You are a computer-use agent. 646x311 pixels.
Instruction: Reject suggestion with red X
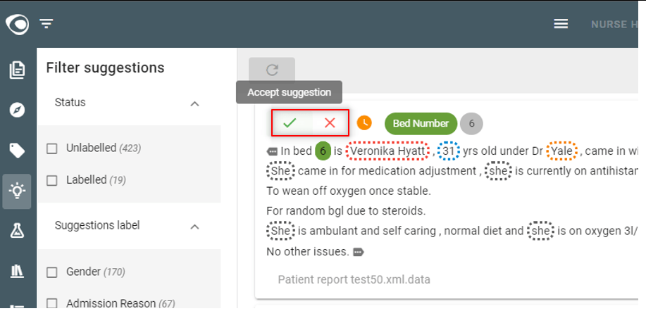(x=330, y=122)
